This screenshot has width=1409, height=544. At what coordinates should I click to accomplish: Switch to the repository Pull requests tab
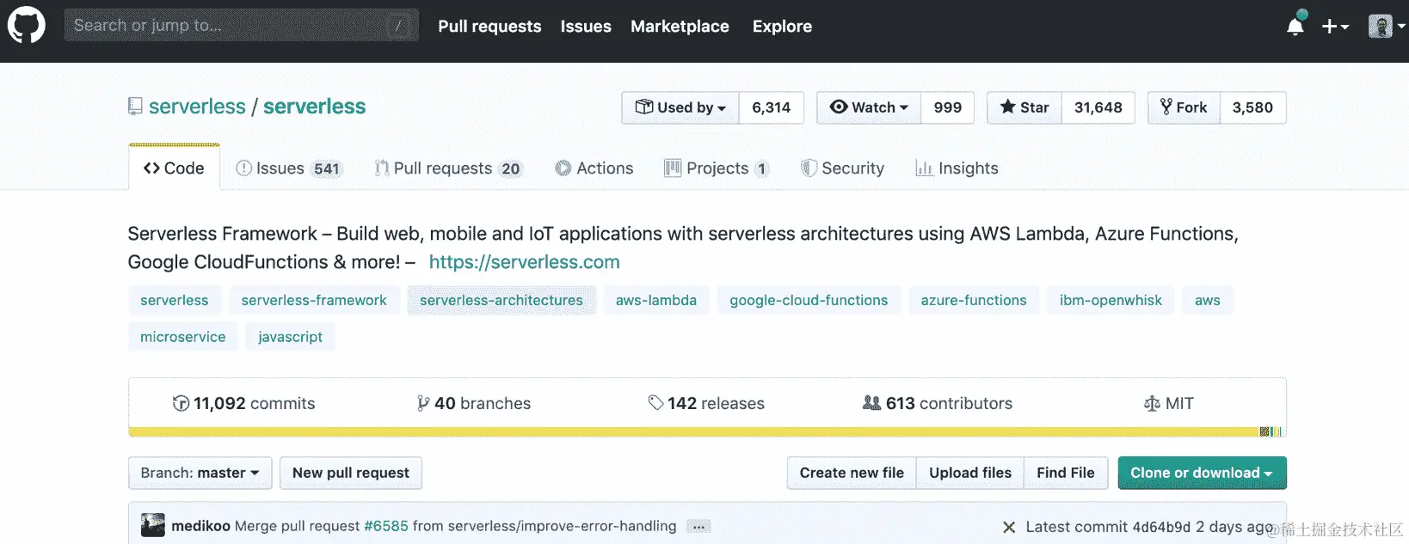click(447, 168)
